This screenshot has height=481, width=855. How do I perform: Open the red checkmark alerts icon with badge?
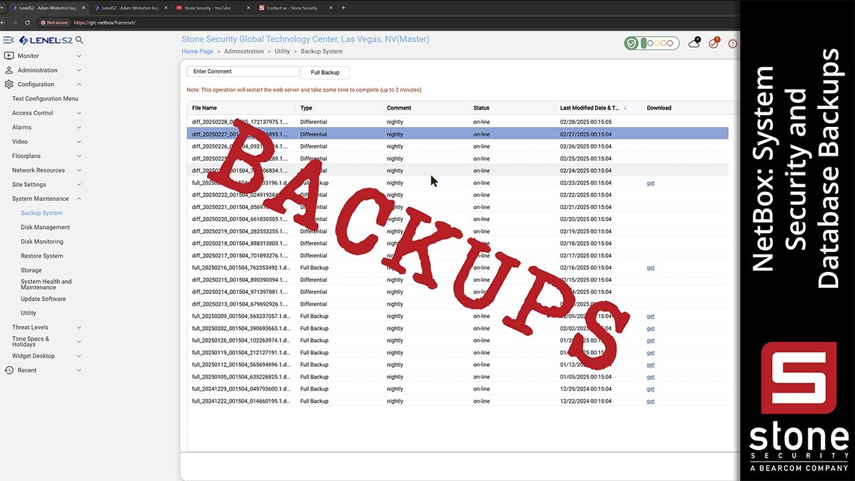tap(714, 43)
